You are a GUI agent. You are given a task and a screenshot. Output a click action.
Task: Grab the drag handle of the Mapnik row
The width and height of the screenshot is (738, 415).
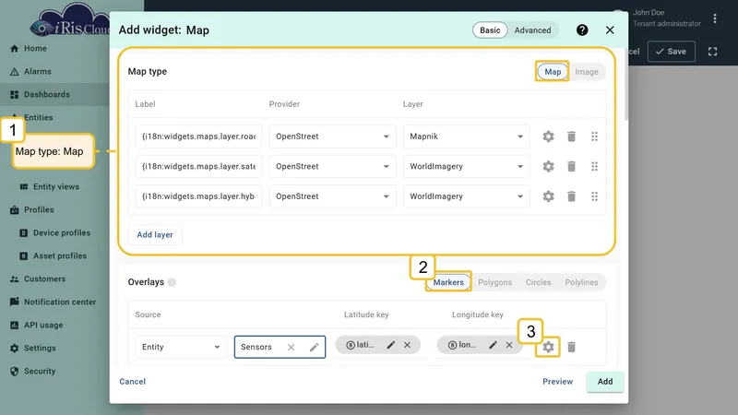pyautogui.click(x=594, y=136)
